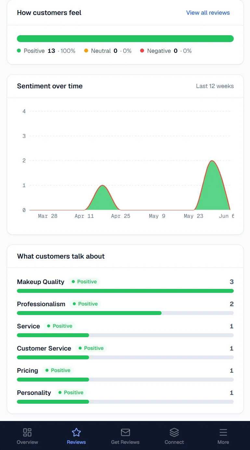Click the Service topic progress bar

[125, 335]
